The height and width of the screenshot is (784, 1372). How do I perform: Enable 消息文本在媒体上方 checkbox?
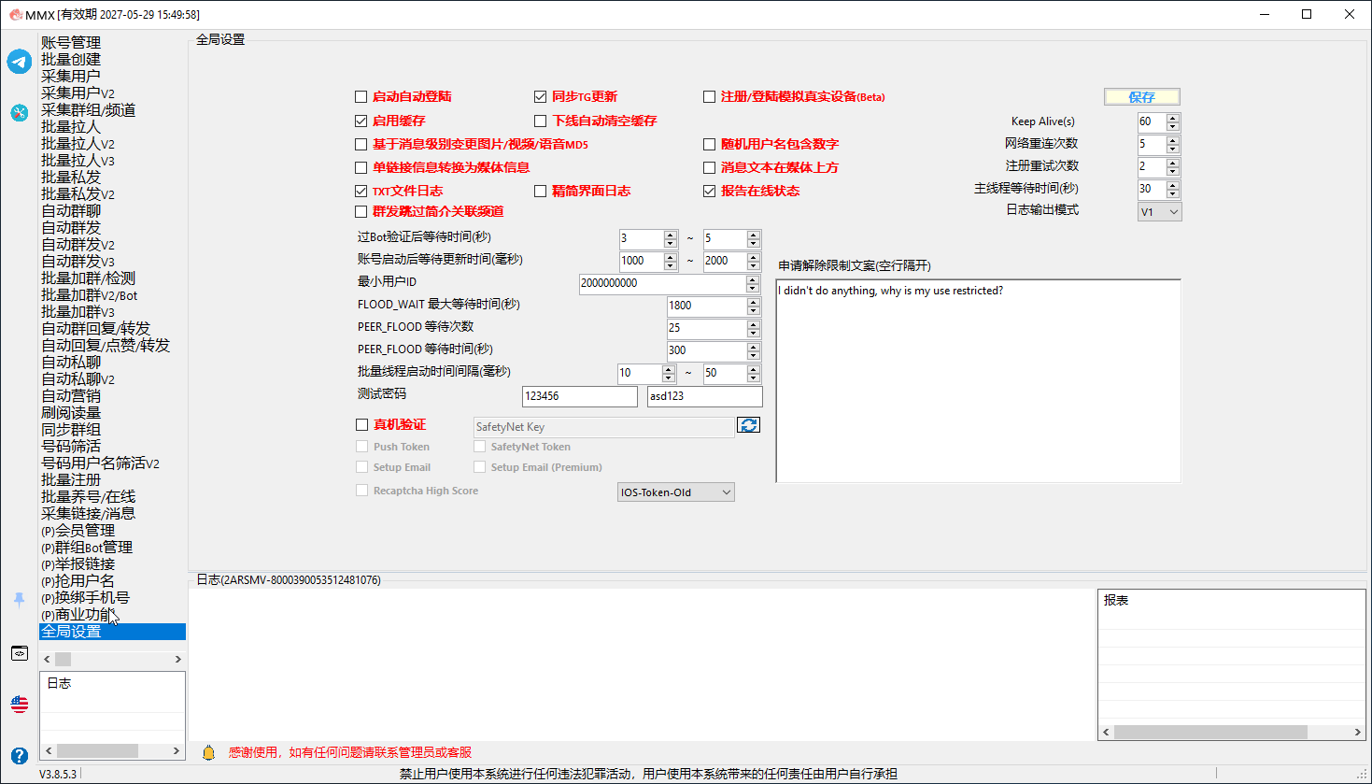709,168
